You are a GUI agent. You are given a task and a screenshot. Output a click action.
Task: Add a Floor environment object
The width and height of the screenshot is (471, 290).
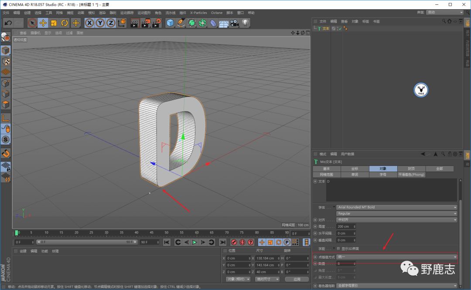[224, 23]
